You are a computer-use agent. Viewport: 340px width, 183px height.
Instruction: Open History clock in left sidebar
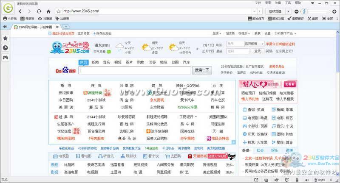(5, 47)
